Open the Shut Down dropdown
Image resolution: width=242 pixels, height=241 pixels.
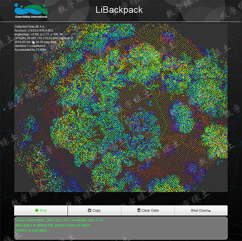(201, 210)
